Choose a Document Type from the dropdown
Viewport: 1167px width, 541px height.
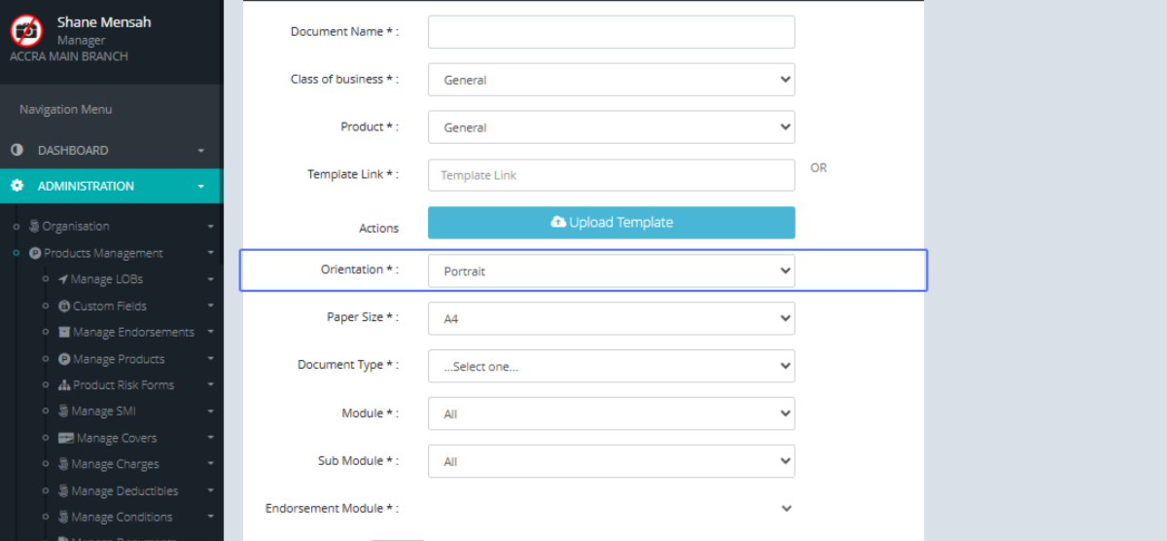coord(611,366)
